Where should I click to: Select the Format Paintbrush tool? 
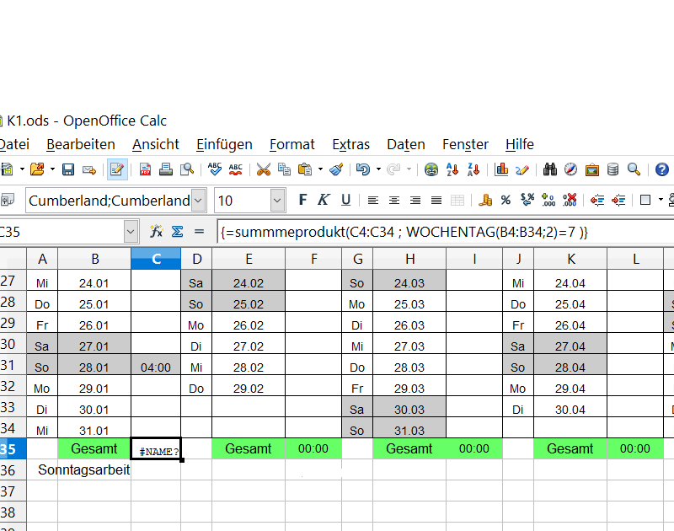point(336,169)
